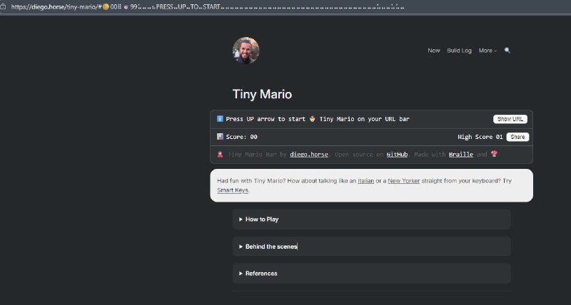The width and height of the screenshot is (571, 305).
Task: Open the author profile avatar
Action: pos(246,50)
